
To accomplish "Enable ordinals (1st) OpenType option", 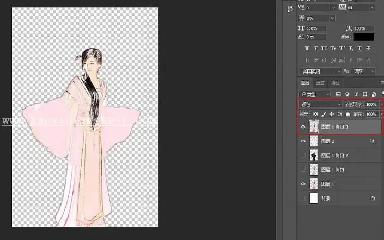I will [359, 60].
